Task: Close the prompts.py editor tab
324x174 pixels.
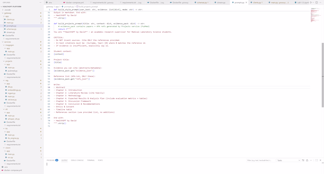Action: click(x=246, y=2)
